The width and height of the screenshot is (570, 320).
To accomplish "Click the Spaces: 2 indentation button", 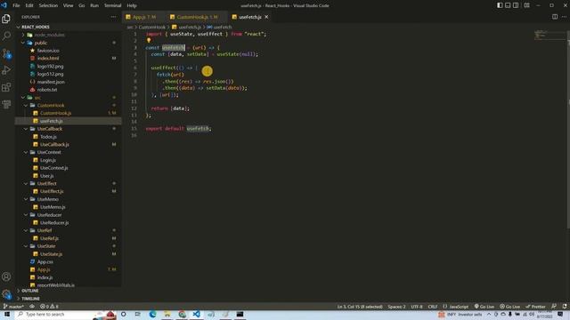I will click(x=396, y=307).
